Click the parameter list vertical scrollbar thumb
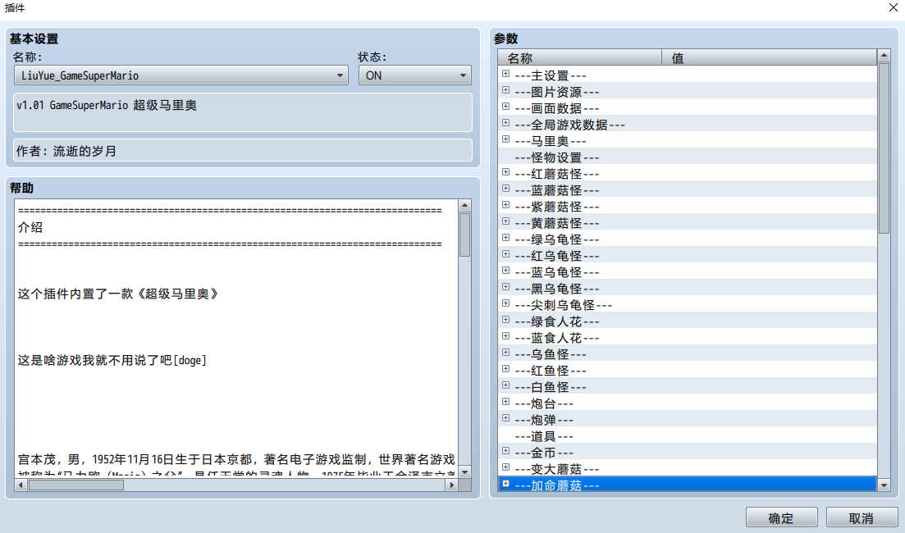This screenshot has height=533, width=905. coord(884,148)
